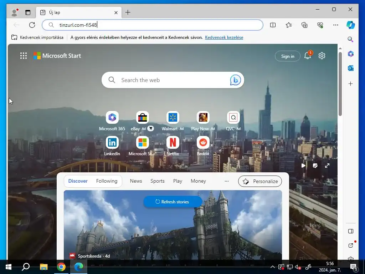The height and width of the screenshot is (274, 365).
Task: Show hidden system tray icons chevron
Action: tap(272, 267)
